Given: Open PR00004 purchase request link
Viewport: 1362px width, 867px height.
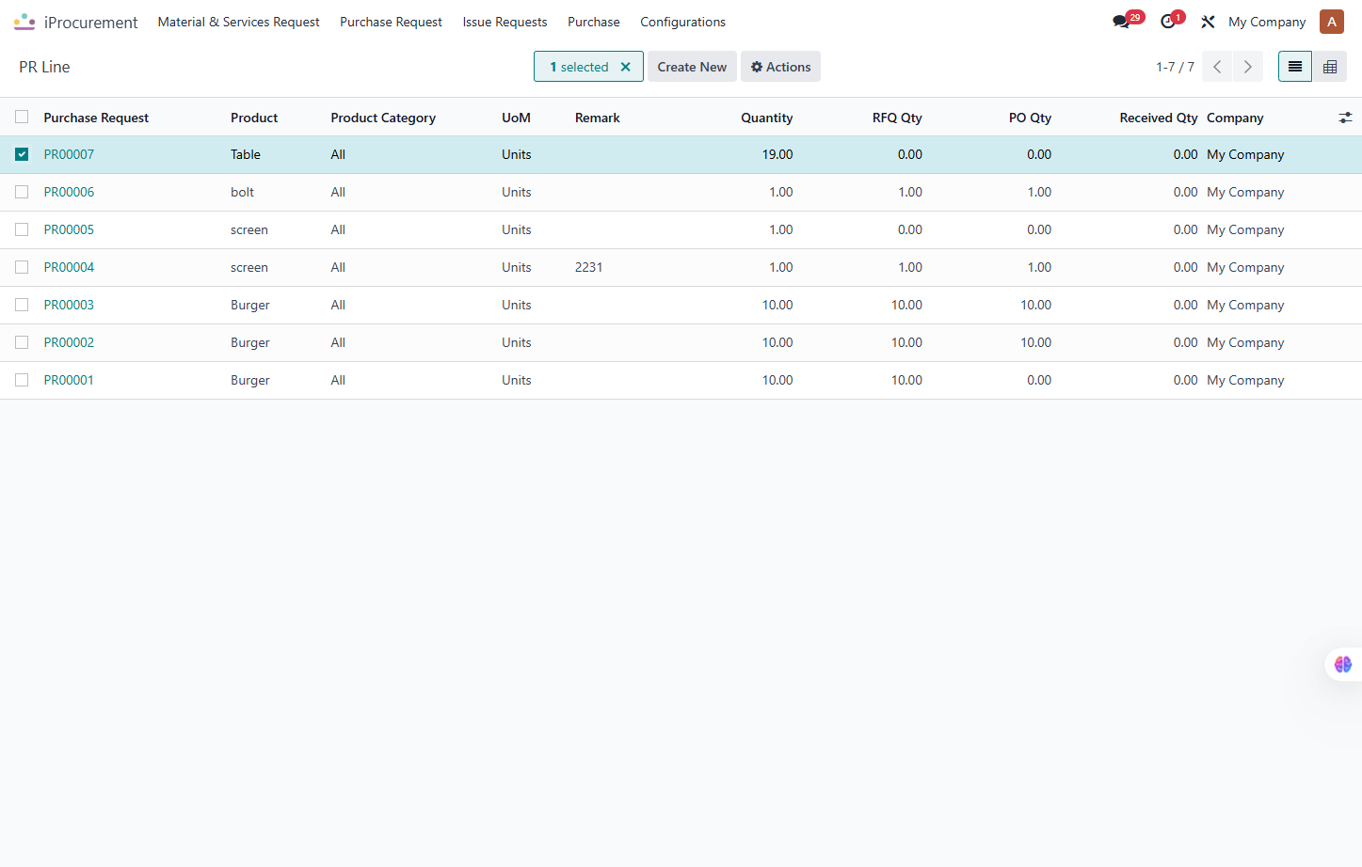Looking at the screenshot, I should click(69, 267).
